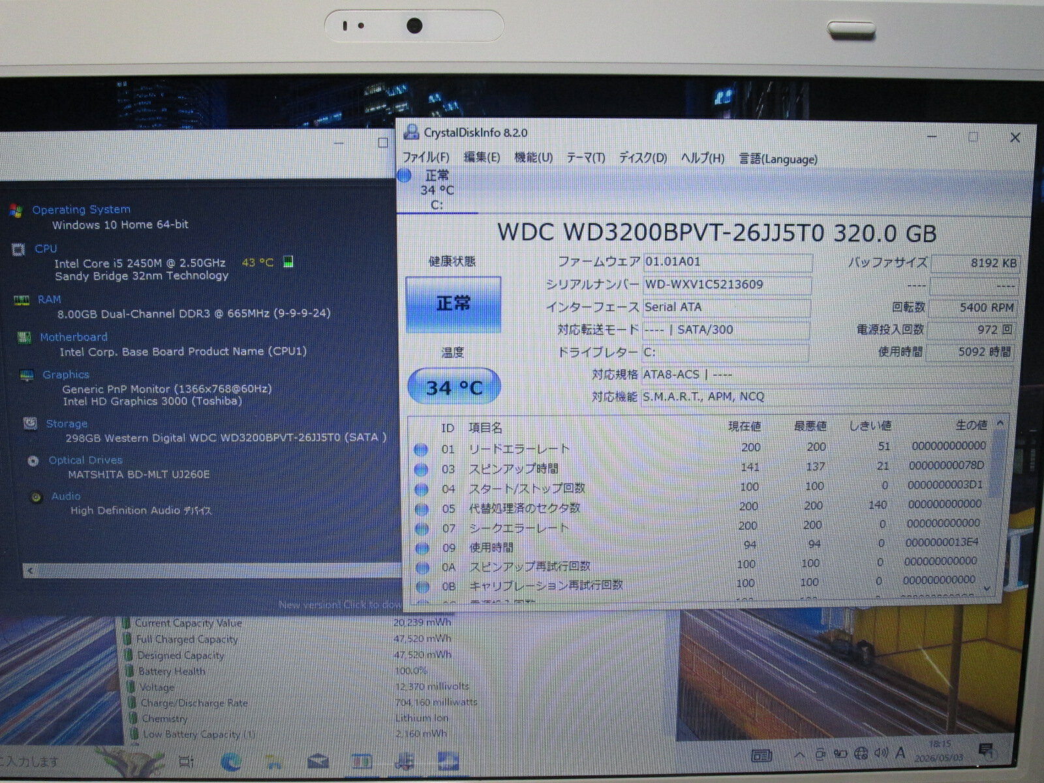This screenshot has width=1044, height=783.
Task: Click the supported features S.M.A.R.T., APM, NCQ
Action: (826, 397)
